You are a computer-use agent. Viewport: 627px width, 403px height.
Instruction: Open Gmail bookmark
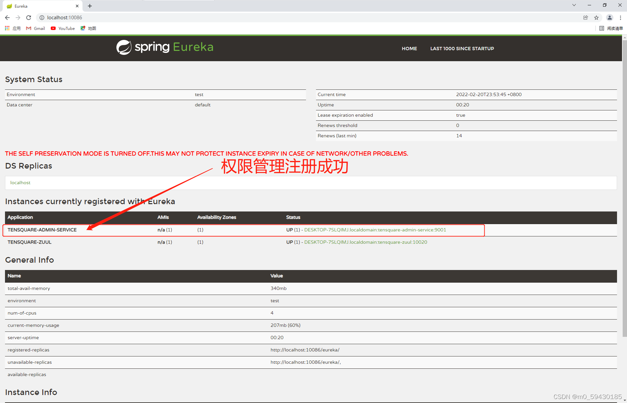36,28
